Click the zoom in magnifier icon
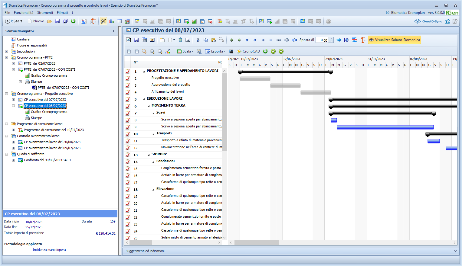 point(152,52)
